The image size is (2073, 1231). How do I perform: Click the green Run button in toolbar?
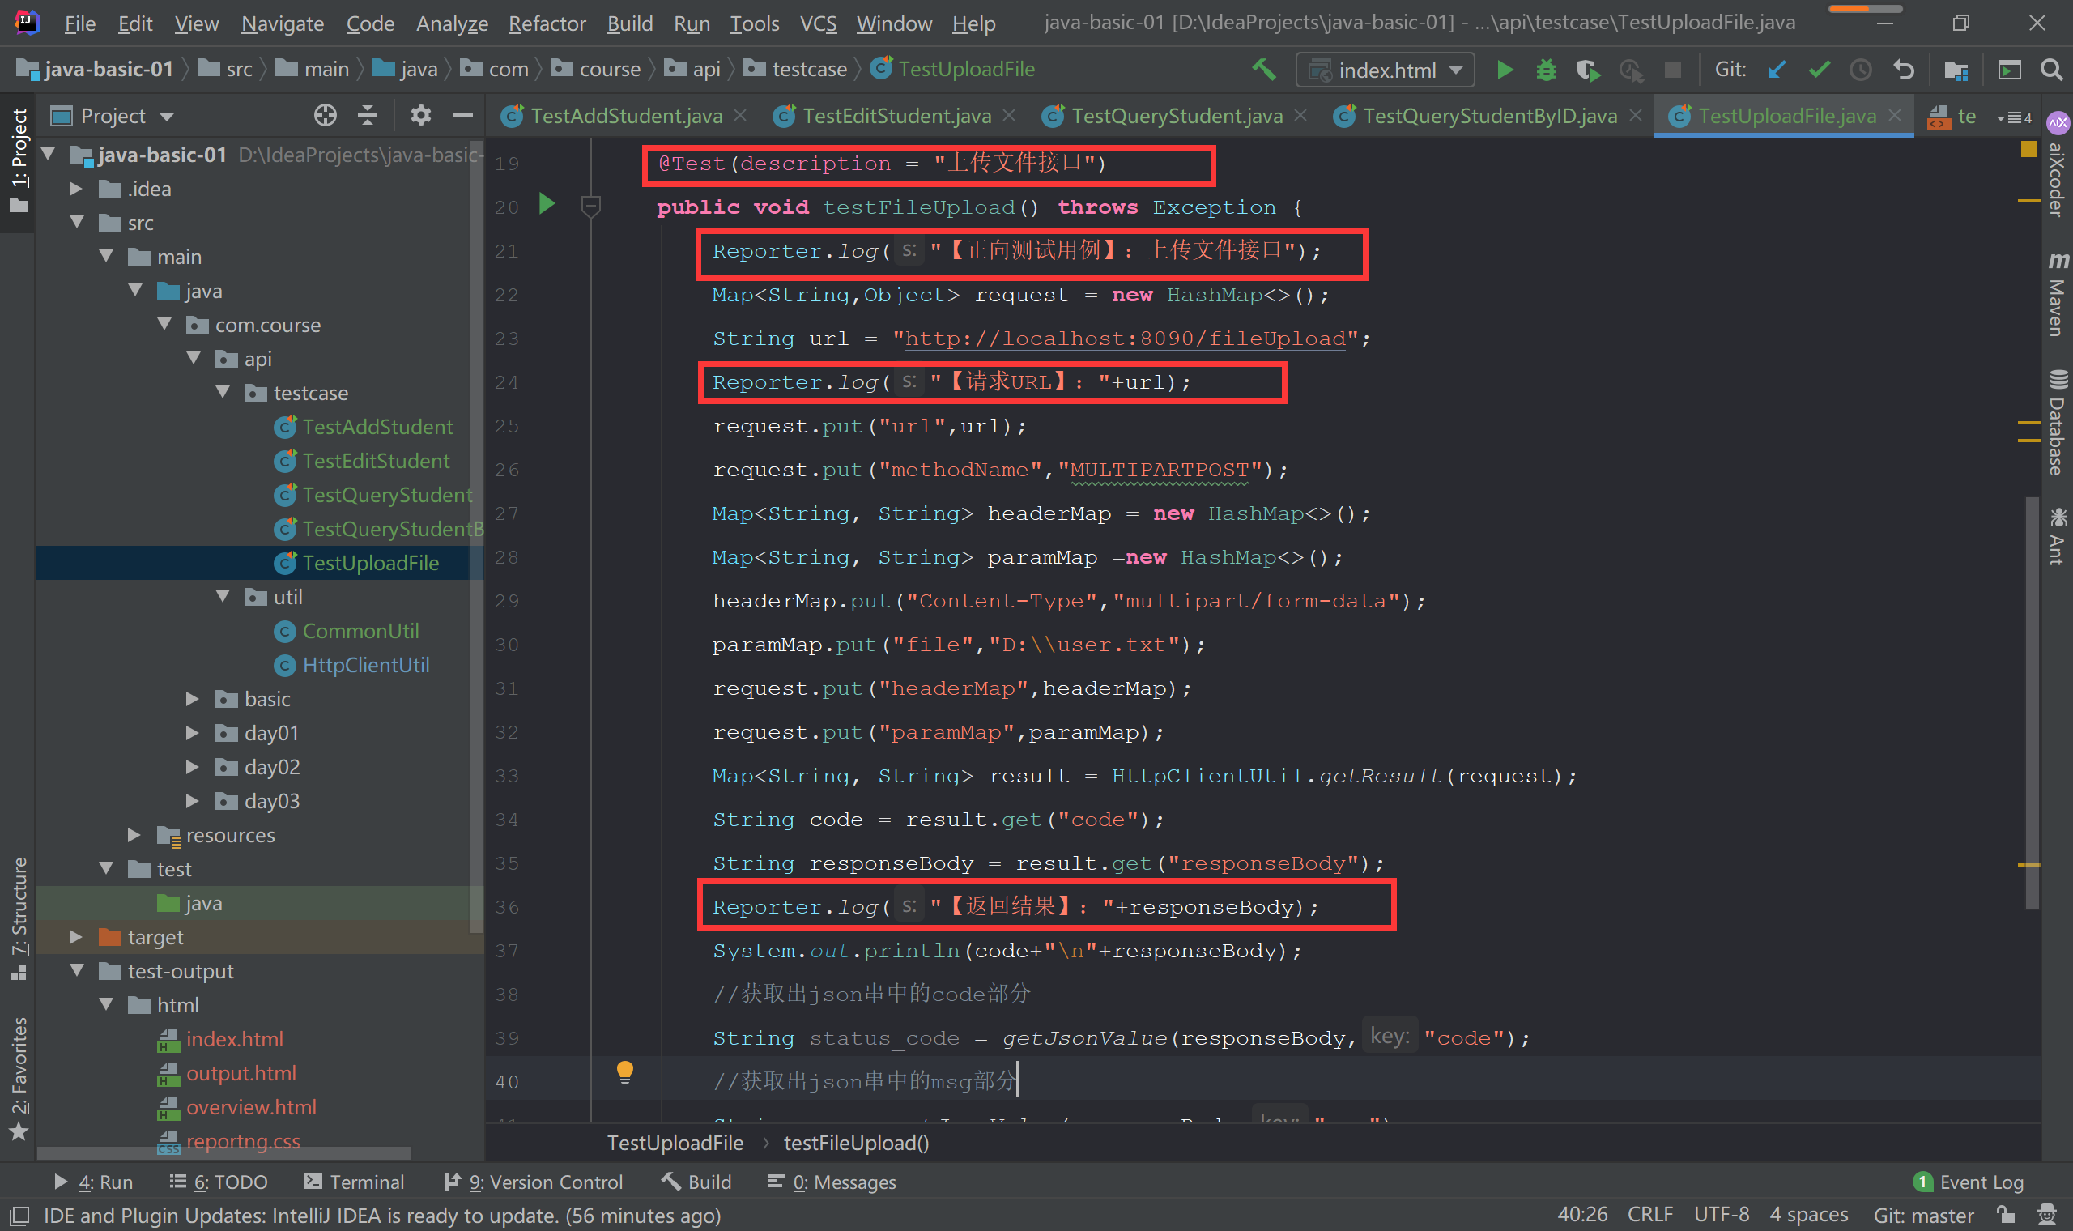[x=1505, y=70]
